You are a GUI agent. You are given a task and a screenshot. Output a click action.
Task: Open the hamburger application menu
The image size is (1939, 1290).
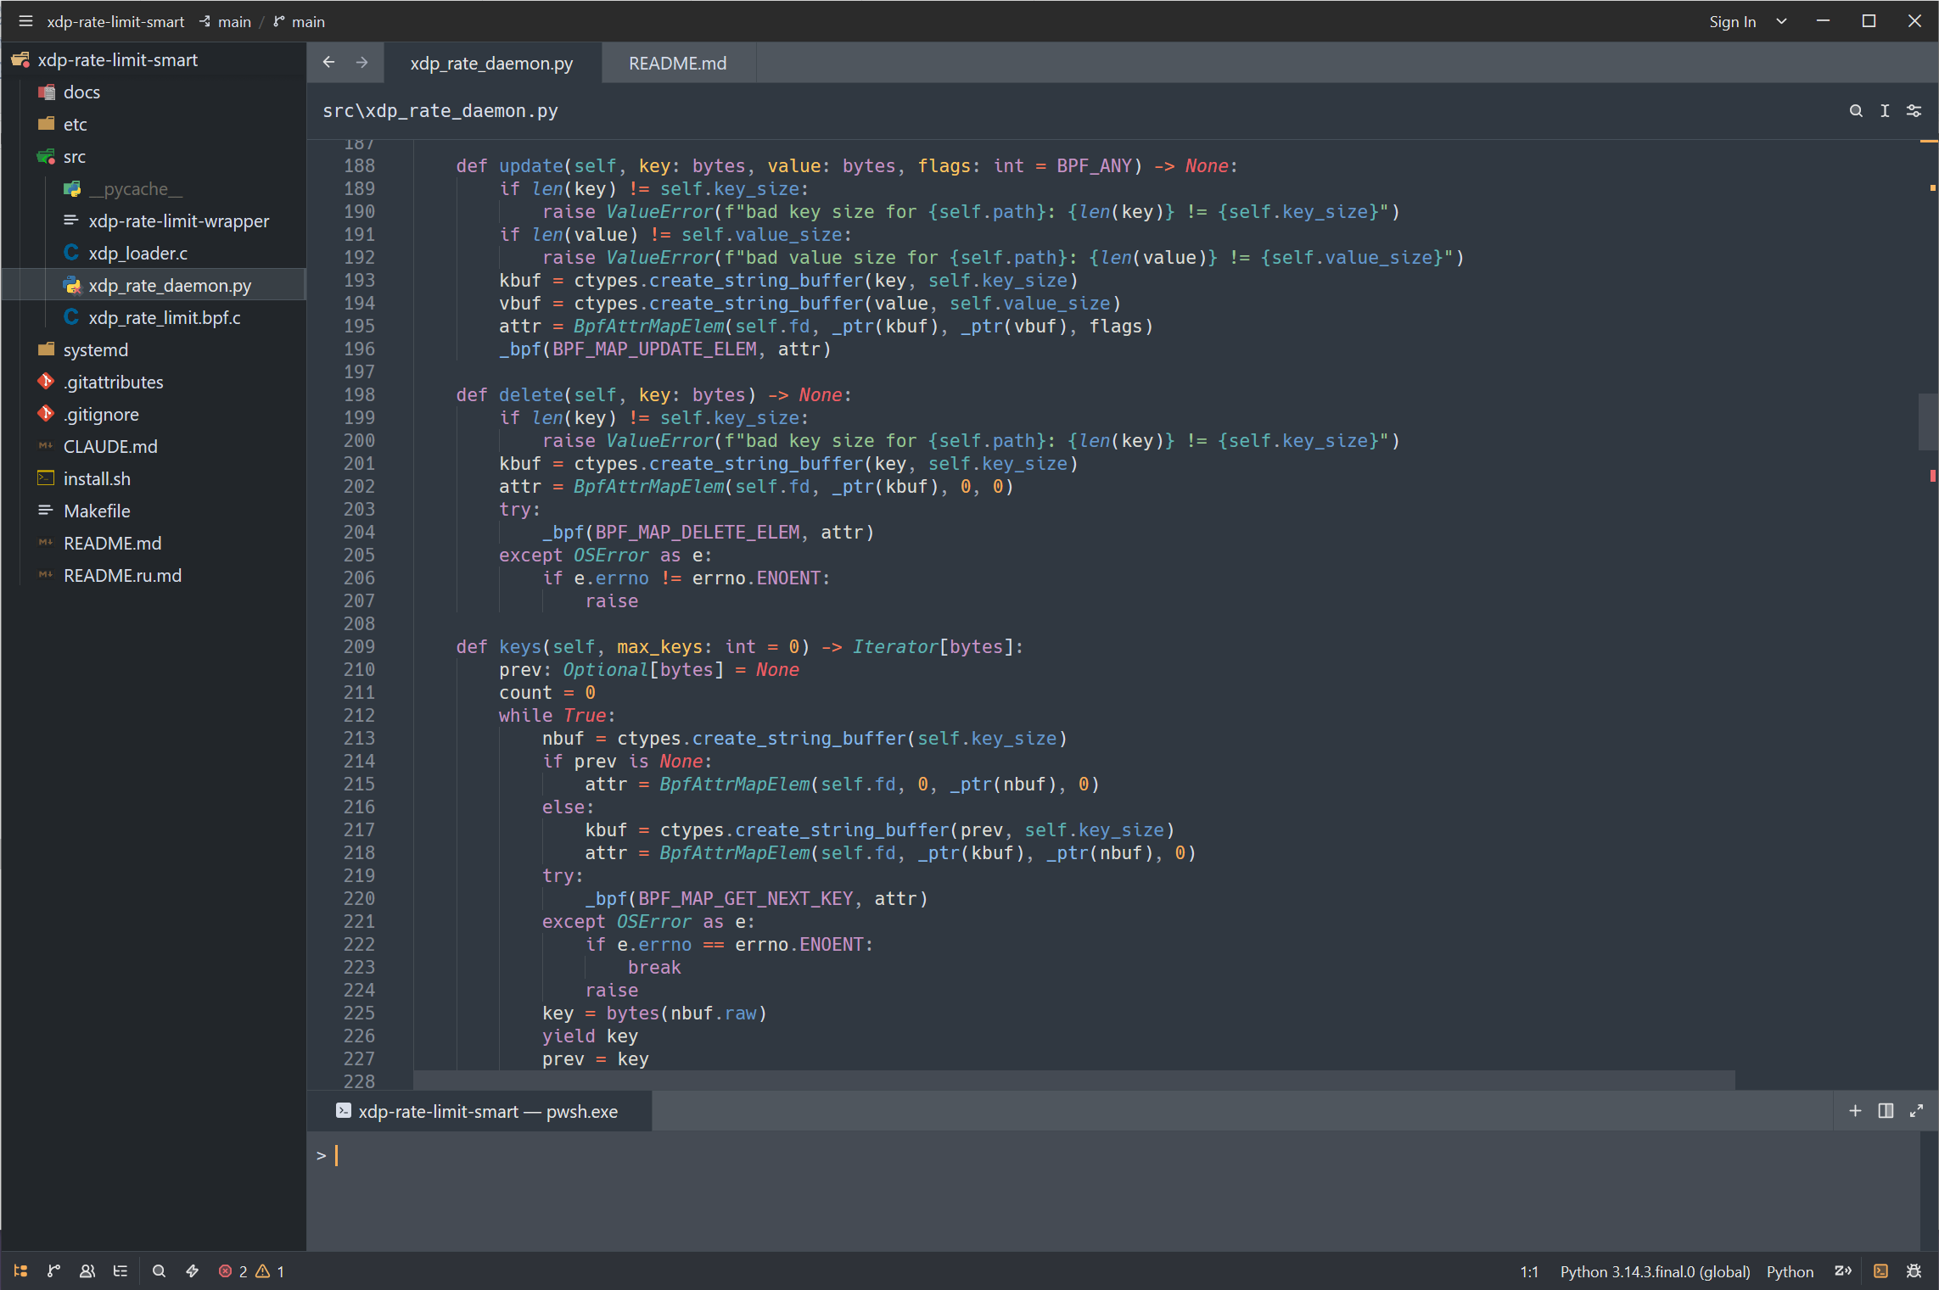click(x=25, y=21)
